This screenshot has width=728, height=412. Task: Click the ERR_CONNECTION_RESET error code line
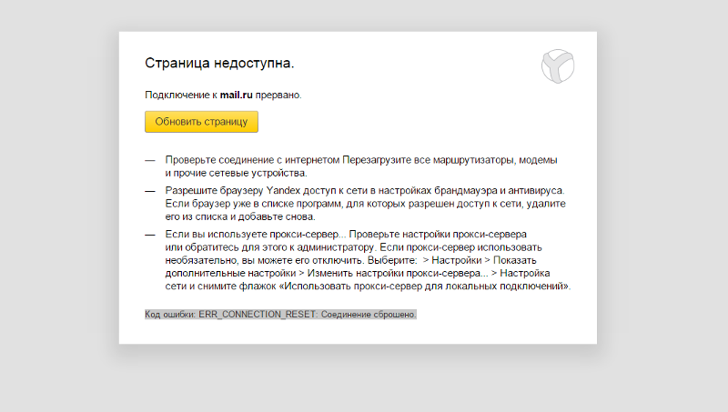coord(280,314)
